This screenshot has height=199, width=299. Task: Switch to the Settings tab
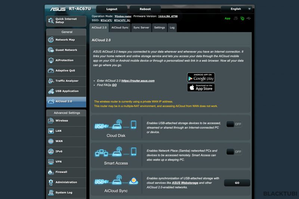160,28
